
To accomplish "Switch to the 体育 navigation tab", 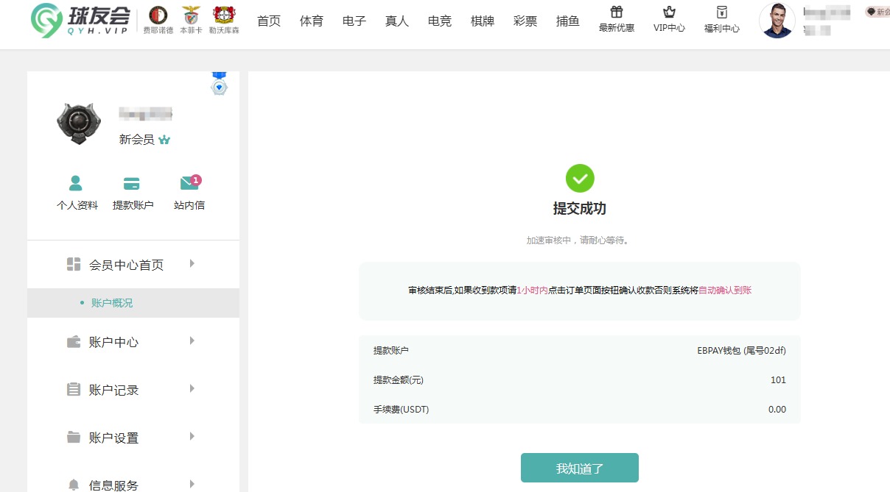I will (x=311, y=21).
